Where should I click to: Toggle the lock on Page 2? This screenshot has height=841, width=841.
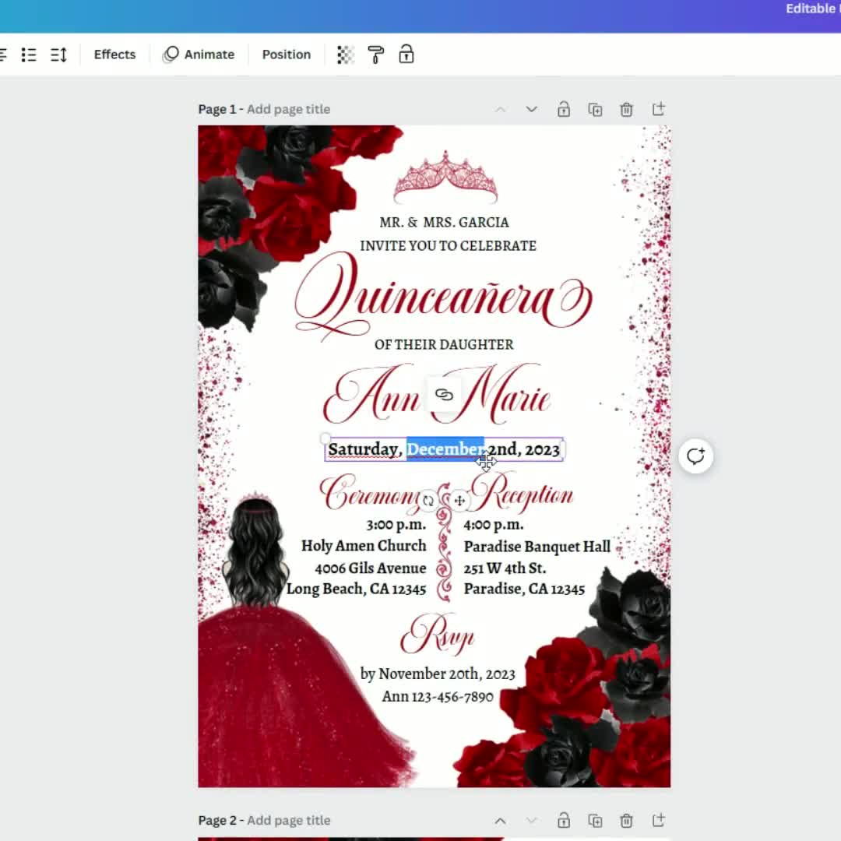click(x=563, y=820)
